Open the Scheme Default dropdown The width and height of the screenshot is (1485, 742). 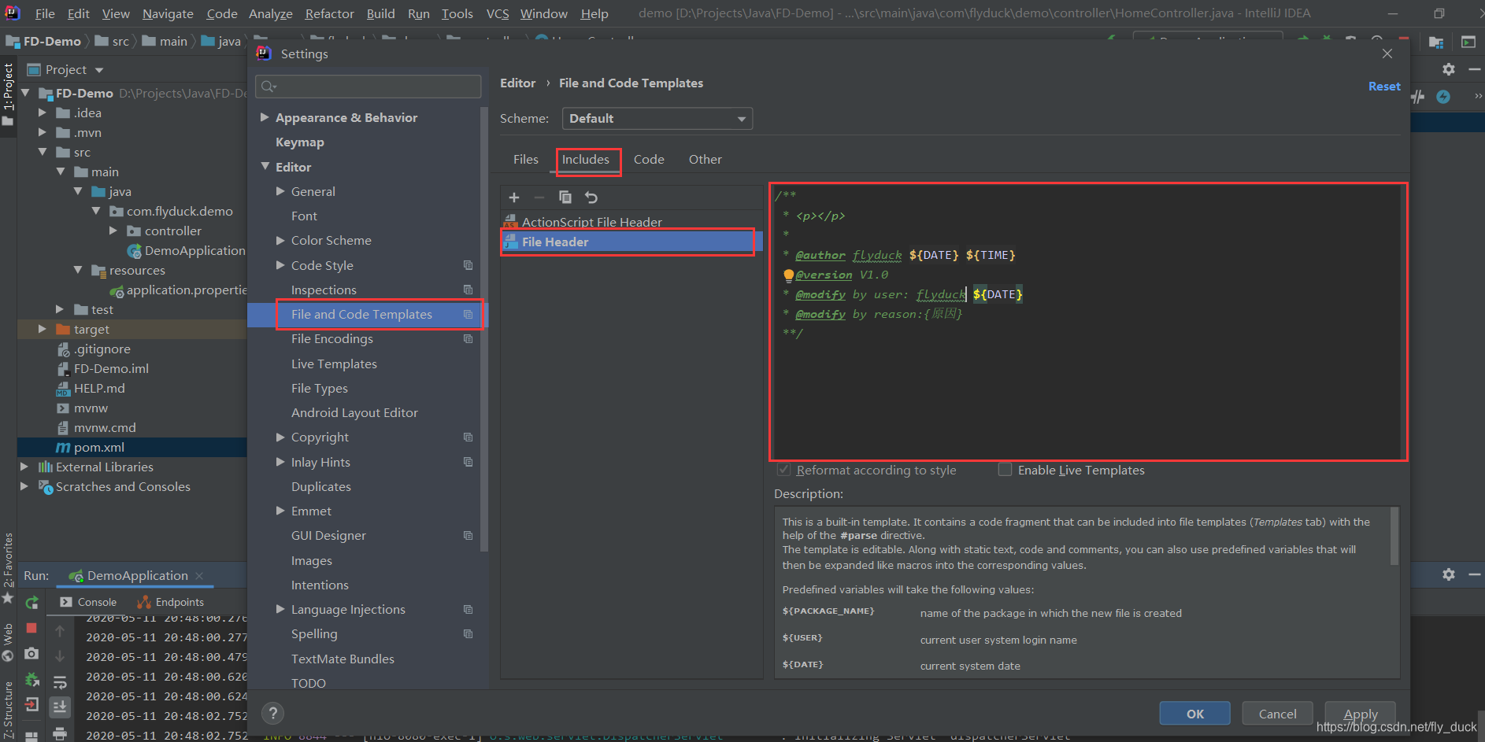tap(657, 119)
